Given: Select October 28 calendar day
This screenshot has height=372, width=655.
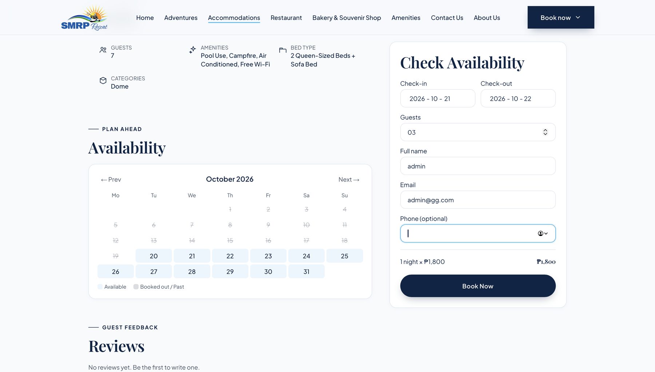Looking at the screenshot, I should click(192, 272).
